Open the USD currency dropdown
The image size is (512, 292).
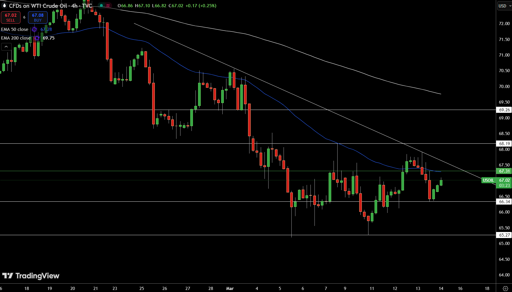click(x=504, y=6)
